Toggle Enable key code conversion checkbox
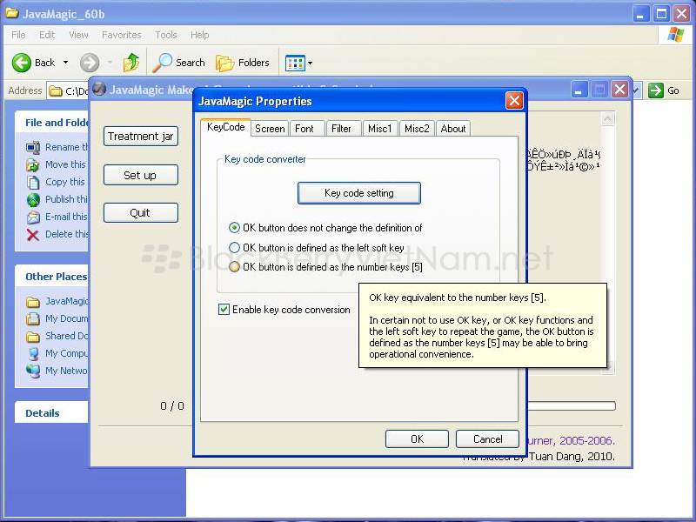The width and height of the screenshot is (696, 522). [224, 310]
